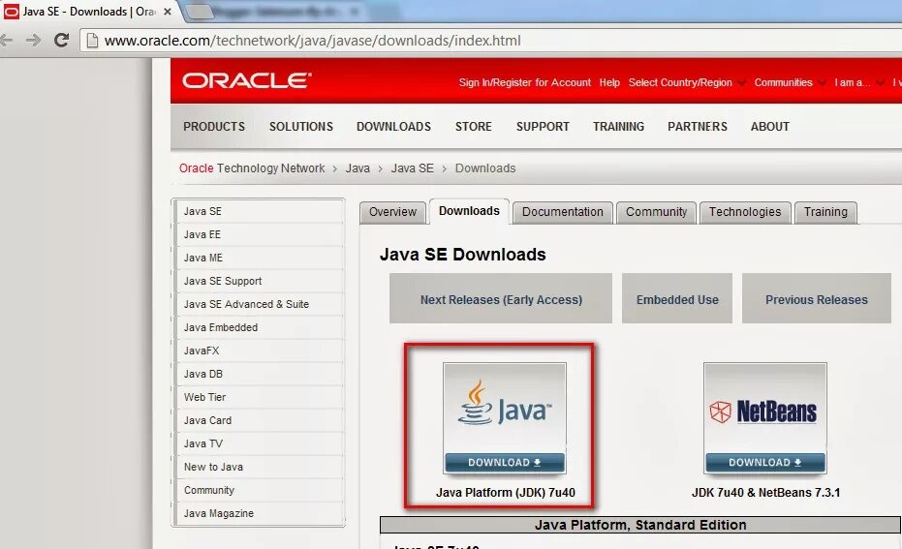Open the SOLUTIONS menu

point(301,127)
